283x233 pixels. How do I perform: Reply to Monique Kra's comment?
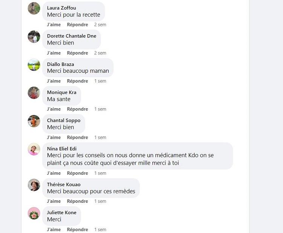tap(77, 109)
